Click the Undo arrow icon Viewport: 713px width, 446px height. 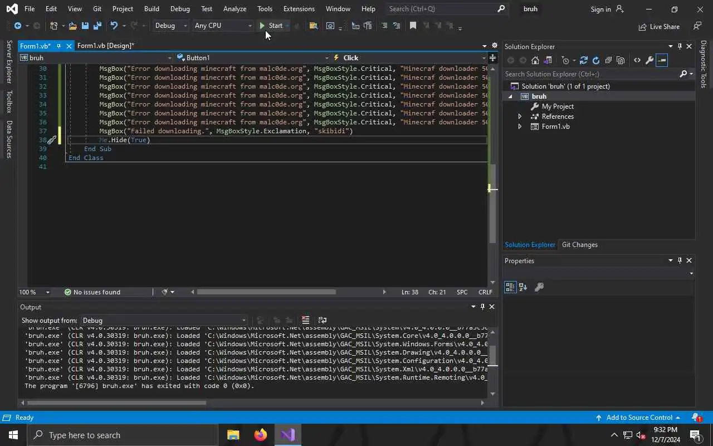[114, 26]
